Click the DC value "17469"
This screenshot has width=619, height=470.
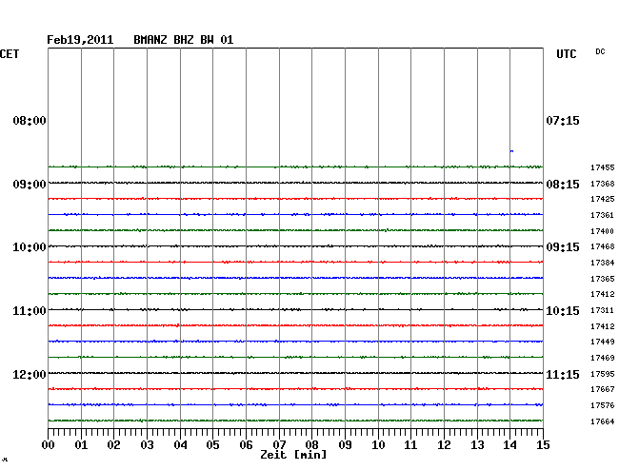tap(603, 358)
